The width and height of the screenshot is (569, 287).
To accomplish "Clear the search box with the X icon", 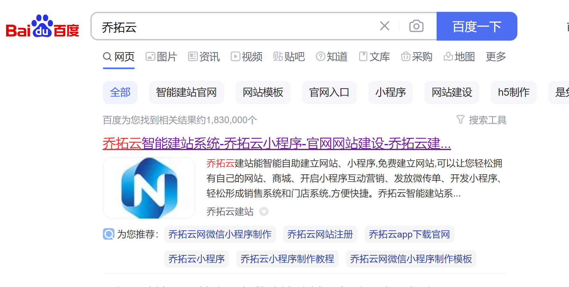I will pos(385,26).
